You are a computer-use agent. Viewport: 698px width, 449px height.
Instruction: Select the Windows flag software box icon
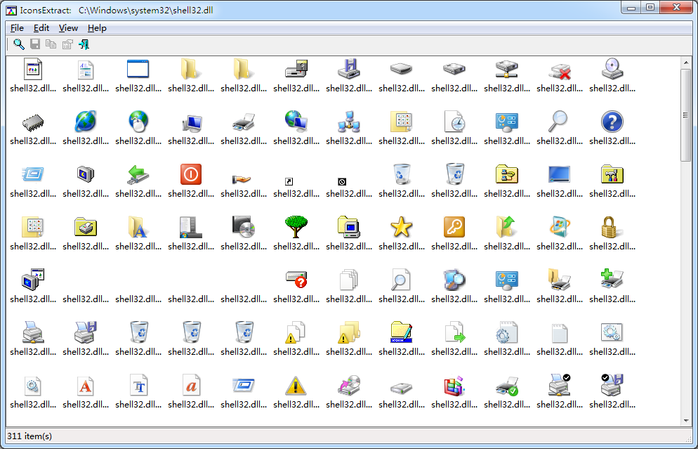pyautogui.click(x=560, y=227)
